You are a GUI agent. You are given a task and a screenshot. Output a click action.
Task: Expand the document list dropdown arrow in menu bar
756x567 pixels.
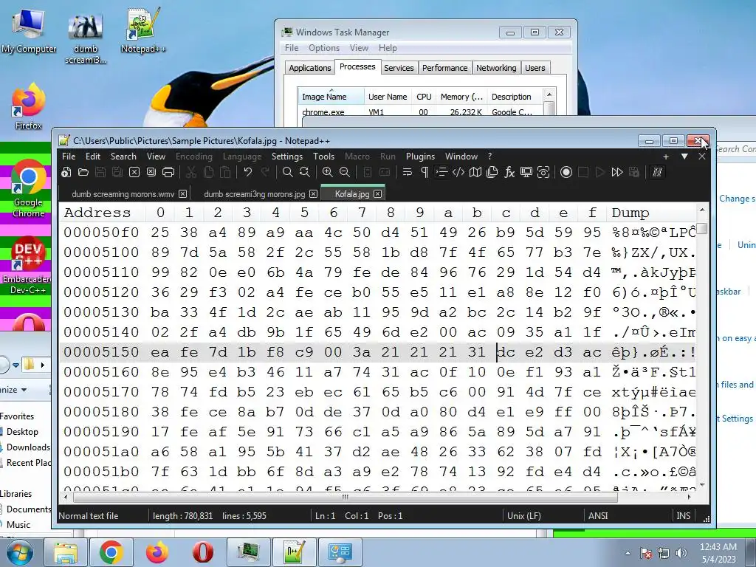click(684, 157)
